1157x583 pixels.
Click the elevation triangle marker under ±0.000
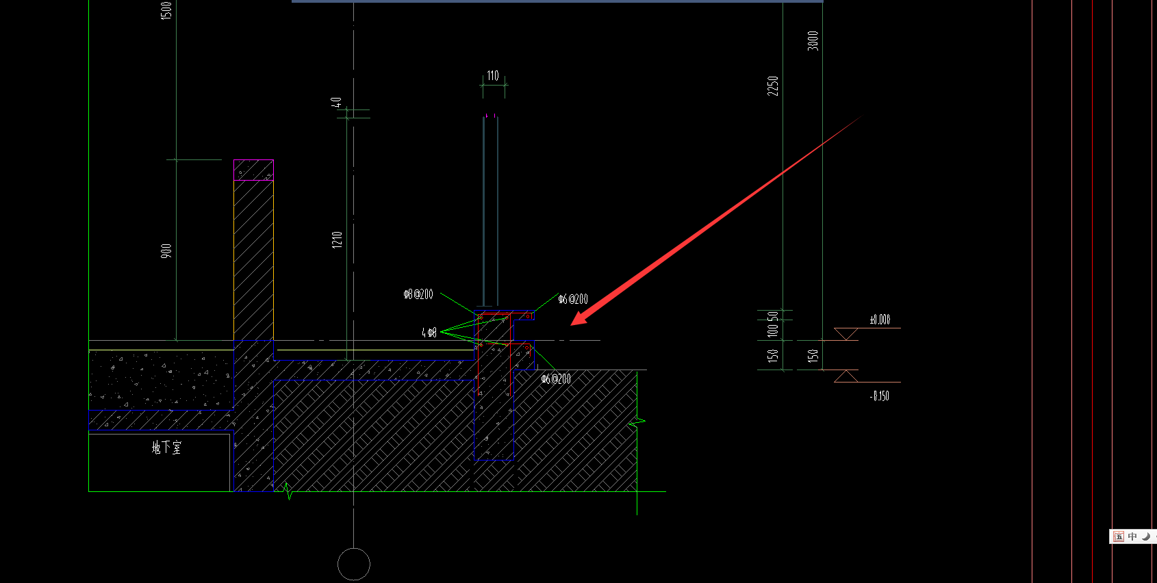point(846,334)
